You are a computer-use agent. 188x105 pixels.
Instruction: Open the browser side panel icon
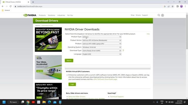click(177, 6)
